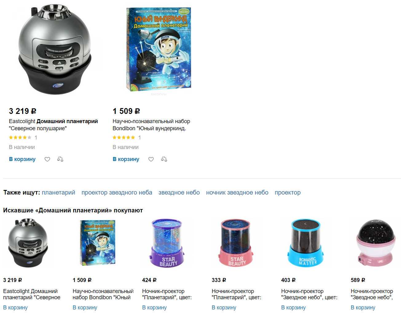View the purple Star Beauty night light thumbnail
This screenshot has width=401, height=314.
[168, 243]
